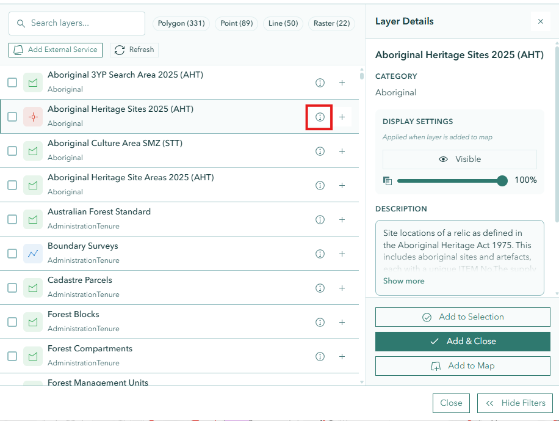Click the plus icon beside Boundary Surveys
The width and height of the screenshot is (559, 421).
click(x=342, y=254)
